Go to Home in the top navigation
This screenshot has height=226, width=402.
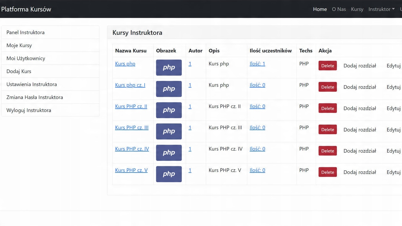[x=320, y=9]
